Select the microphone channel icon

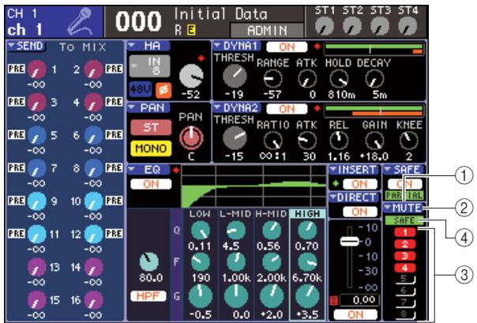pyautogui.click(x=80, y=21)
